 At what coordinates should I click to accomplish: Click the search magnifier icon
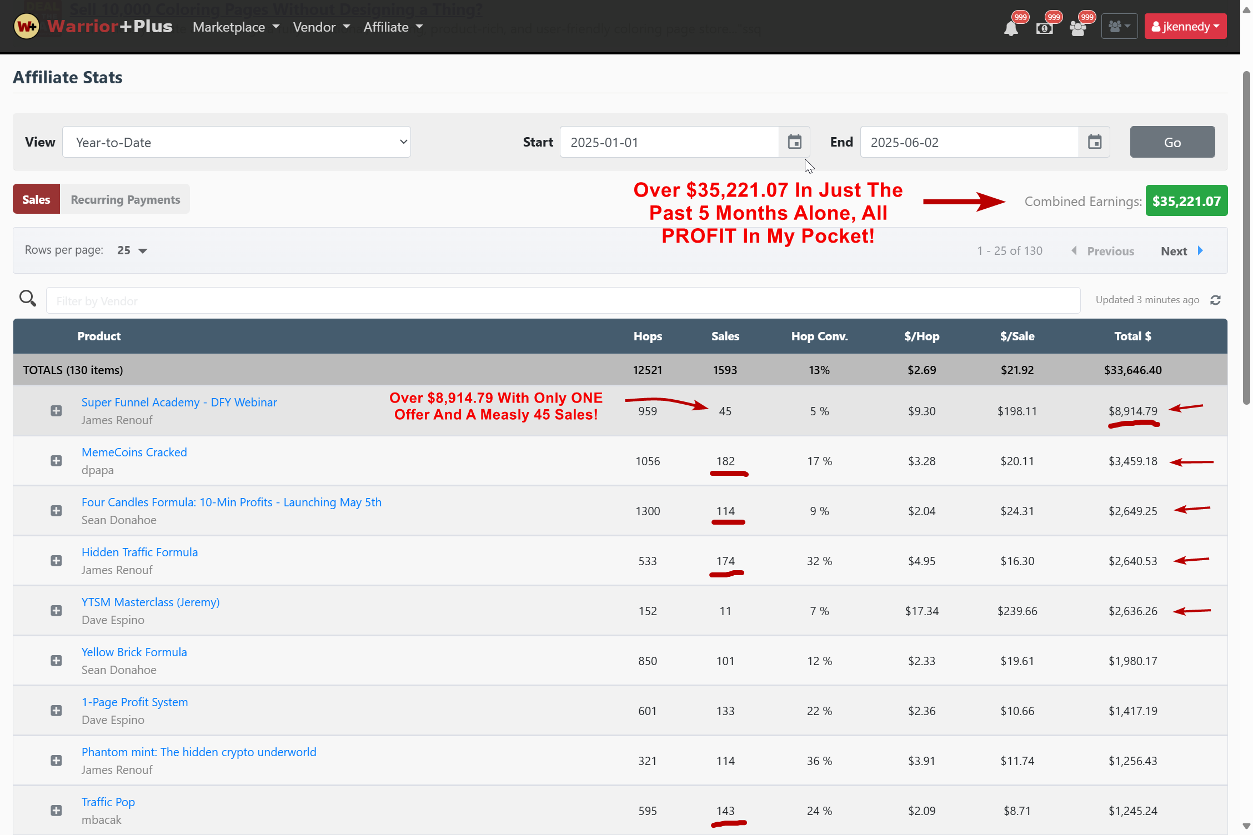point(28,299)
